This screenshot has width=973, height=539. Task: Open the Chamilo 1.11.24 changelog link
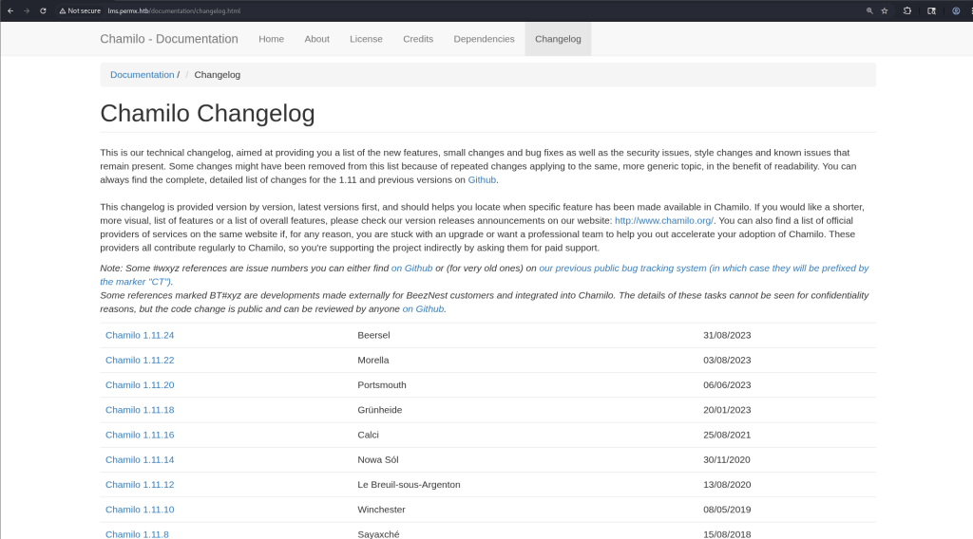140,336
